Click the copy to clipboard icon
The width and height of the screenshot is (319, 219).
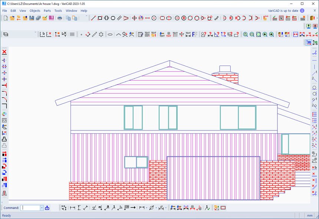tap(68, 18)
